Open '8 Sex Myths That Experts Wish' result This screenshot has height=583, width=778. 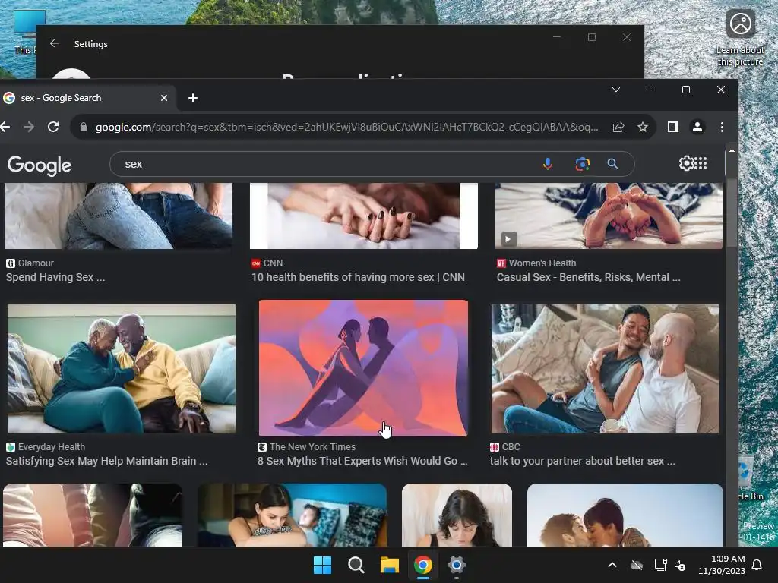[x=362, y=461]
